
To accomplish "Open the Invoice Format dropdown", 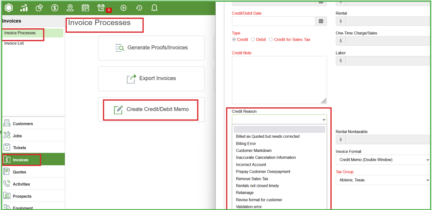I will pos(383,160).
